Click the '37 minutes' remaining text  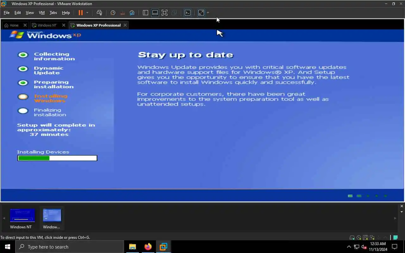49,134
